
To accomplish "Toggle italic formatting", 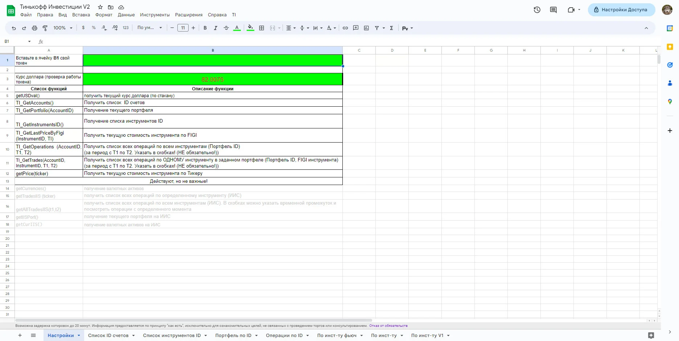I will [215, 28].
